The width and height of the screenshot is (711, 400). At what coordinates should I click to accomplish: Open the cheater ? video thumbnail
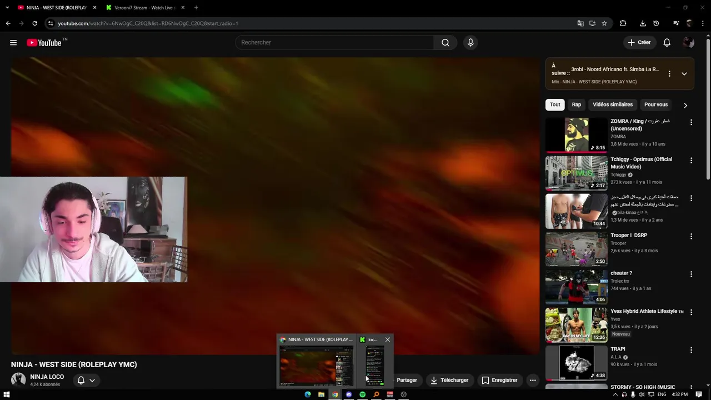(x=576, y=287)
